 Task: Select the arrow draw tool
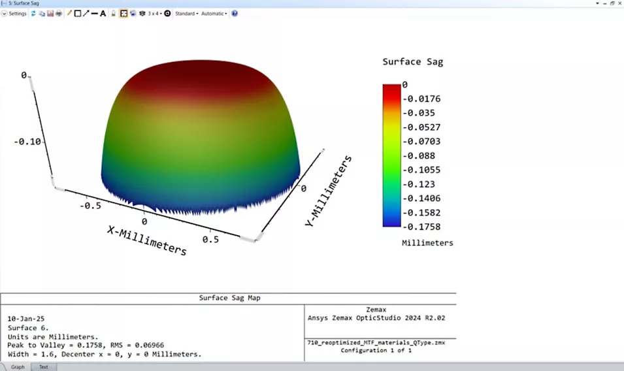(86, 14)
